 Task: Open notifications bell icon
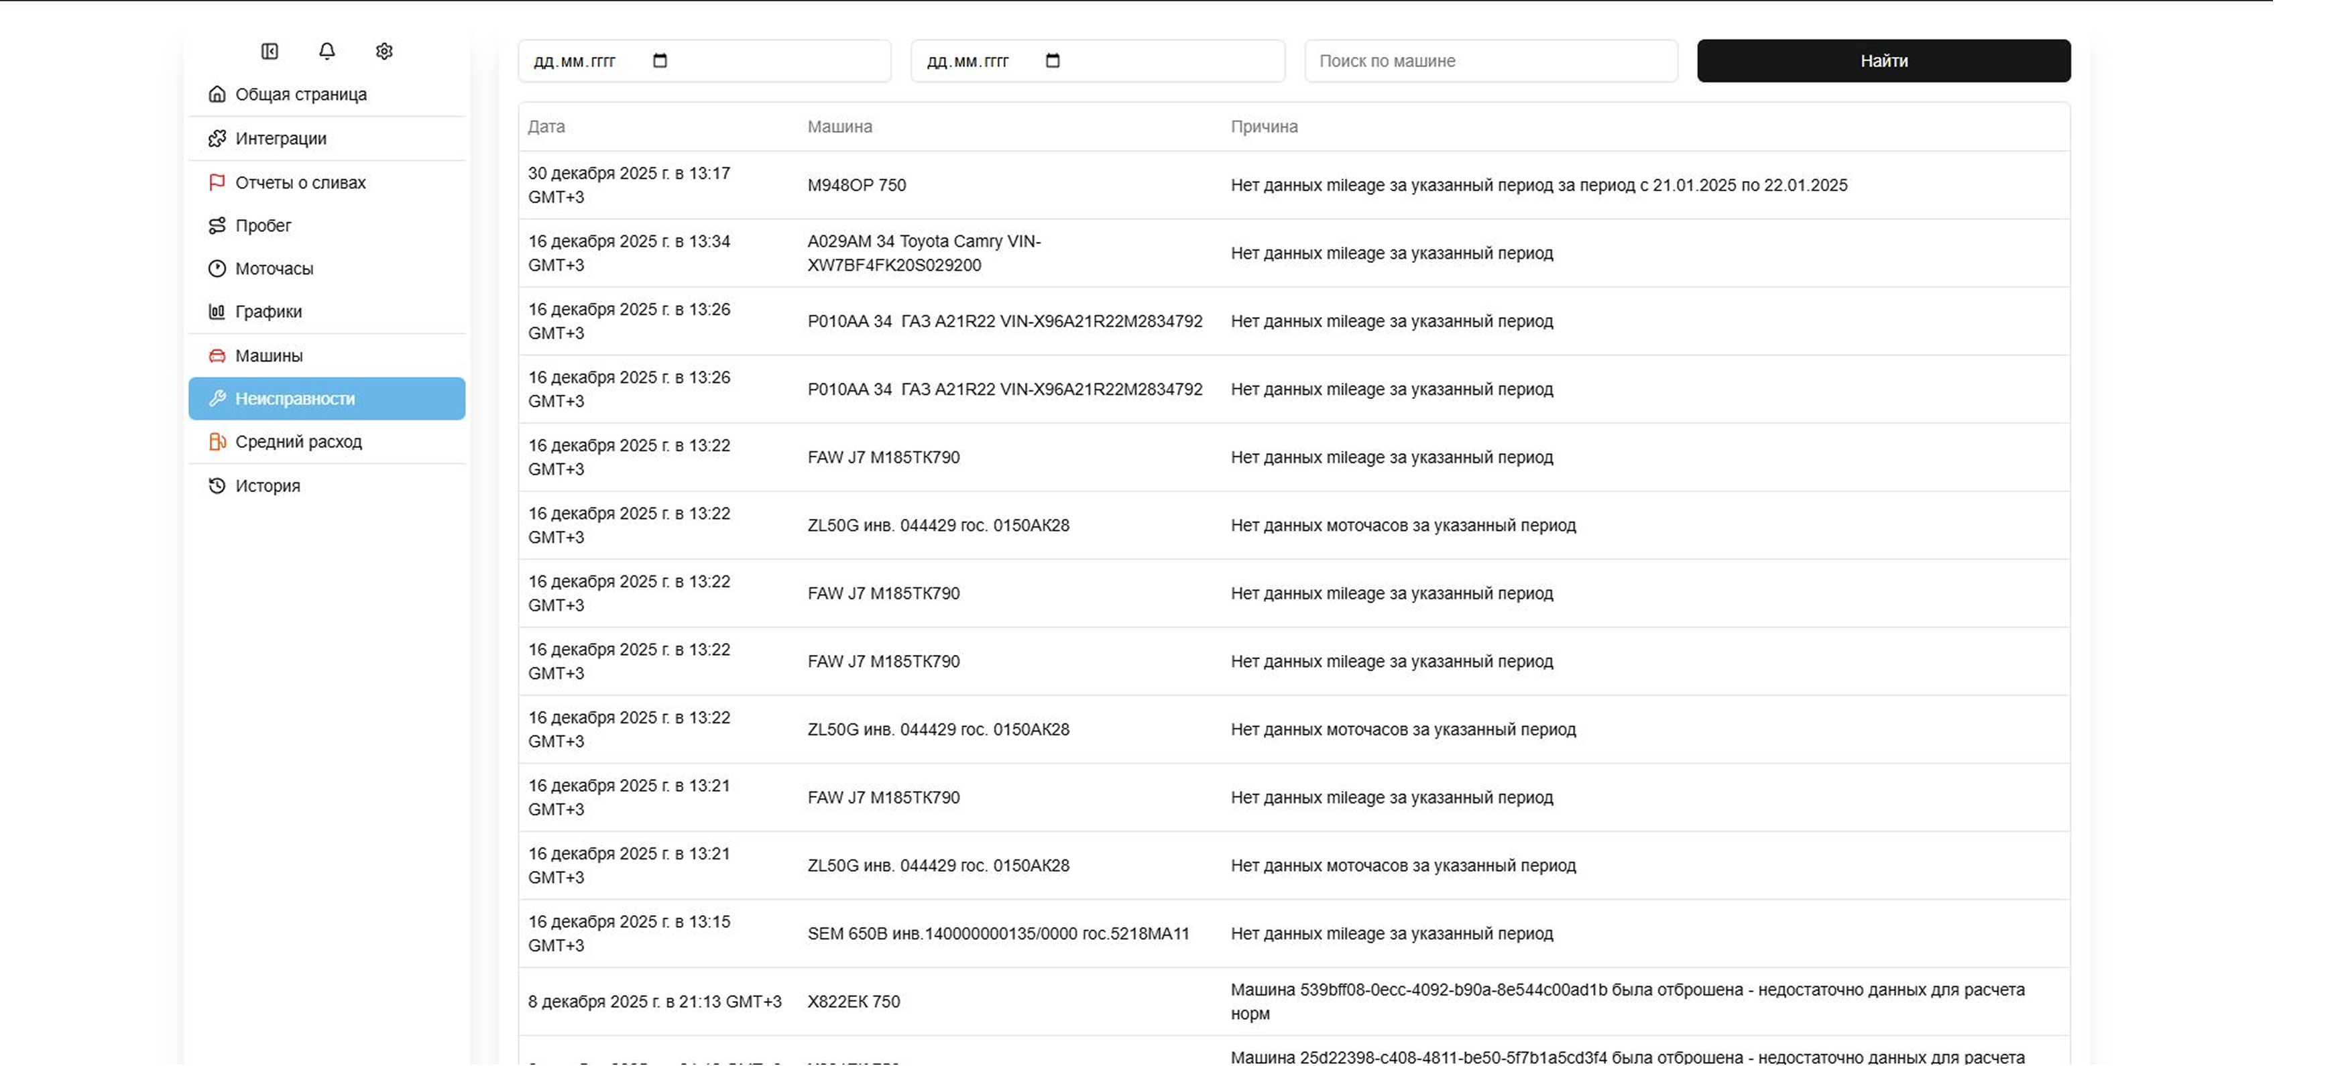pos(327,52)
